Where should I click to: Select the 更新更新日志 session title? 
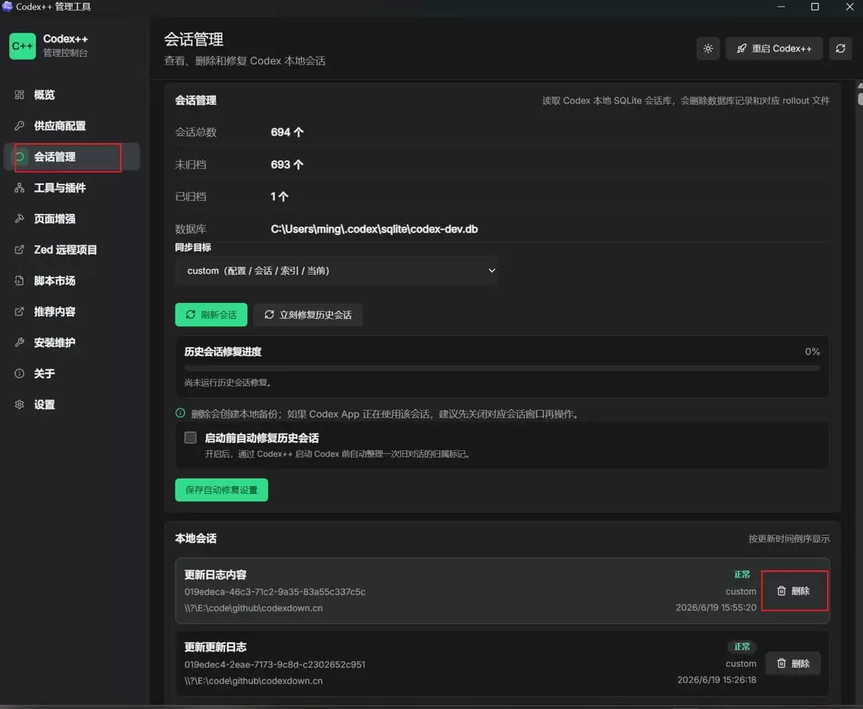[x=215, y=647]
